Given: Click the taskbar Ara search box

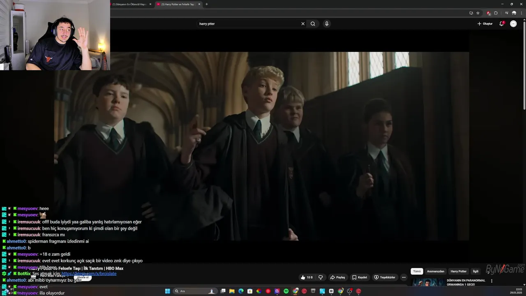Looking at the screenshot, I should click(x=195, y=291).
